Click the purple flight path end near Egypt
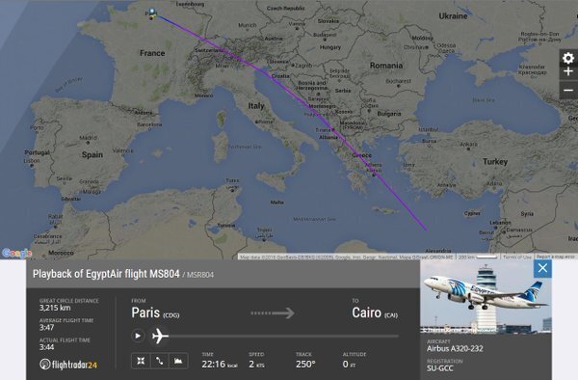 [x=427, y=230]
